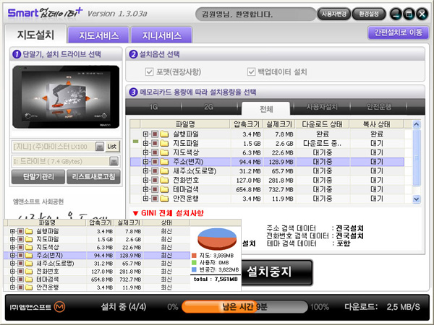Screen dimensions: 434x325
Task: Click folder icon of 지도파일 in popup list
Action: coord(29,239)
